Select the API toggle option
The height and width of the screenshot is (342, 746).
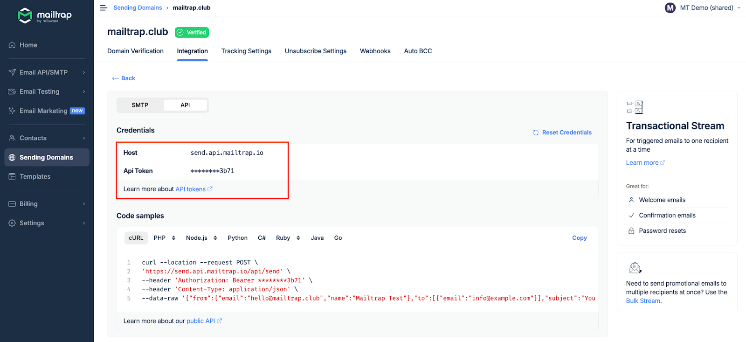point(185,105)
